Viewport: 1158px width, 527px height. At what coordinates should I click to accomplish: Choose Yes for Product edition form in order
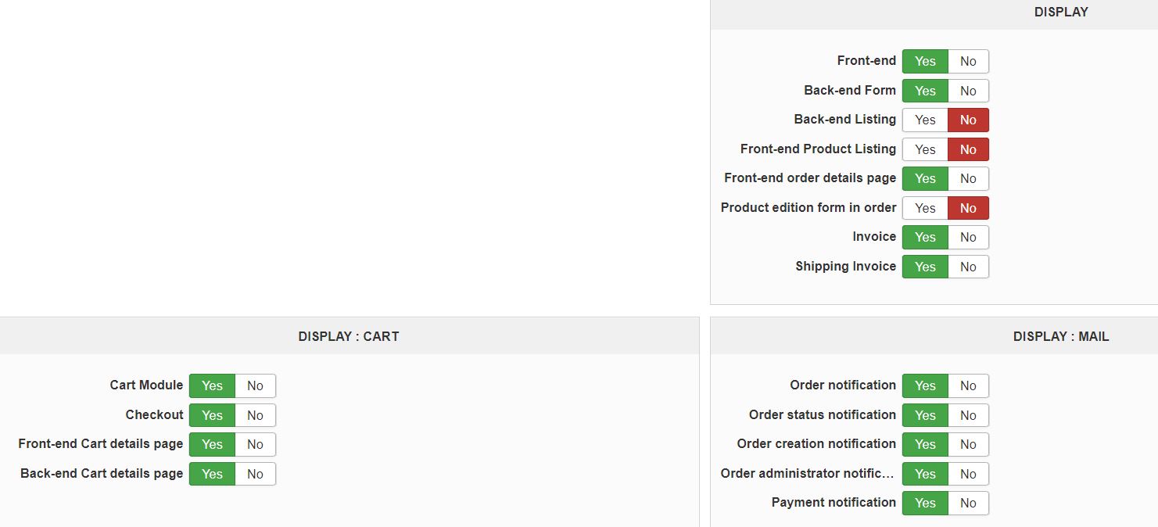tap(925, 208)
